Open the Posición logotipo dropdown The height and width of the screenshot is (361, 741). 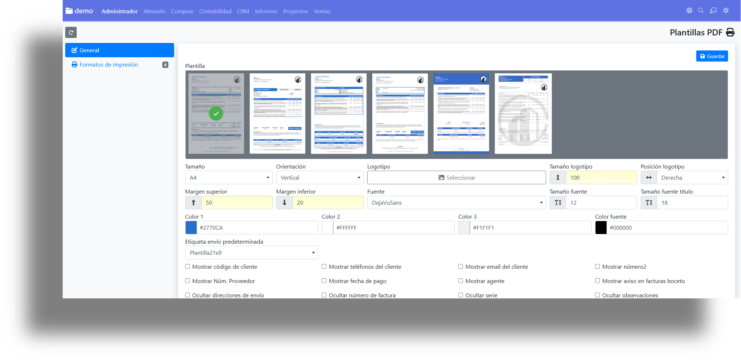click(x=692, y=178)
